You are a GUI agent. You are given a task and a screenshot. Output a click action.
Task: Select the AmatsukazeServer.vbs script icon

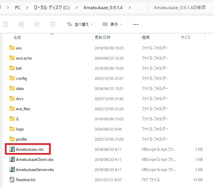[x=12, y=170]
